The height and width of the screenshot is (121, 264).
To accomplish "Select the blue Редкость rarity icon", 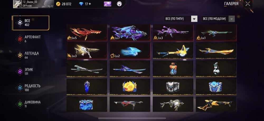I will (20, 88).
